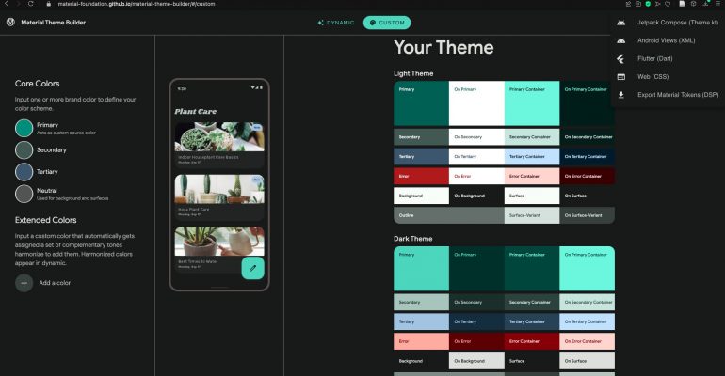Viewport: 725px width, 376px height.
Task: Click Light Theme Error tile
Action: coord(421,176)
